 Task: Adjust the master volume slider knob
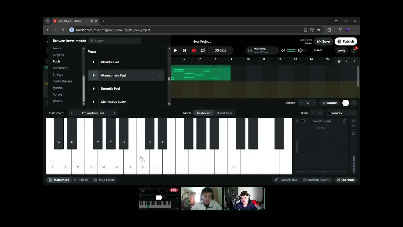[x=300, y=50]
